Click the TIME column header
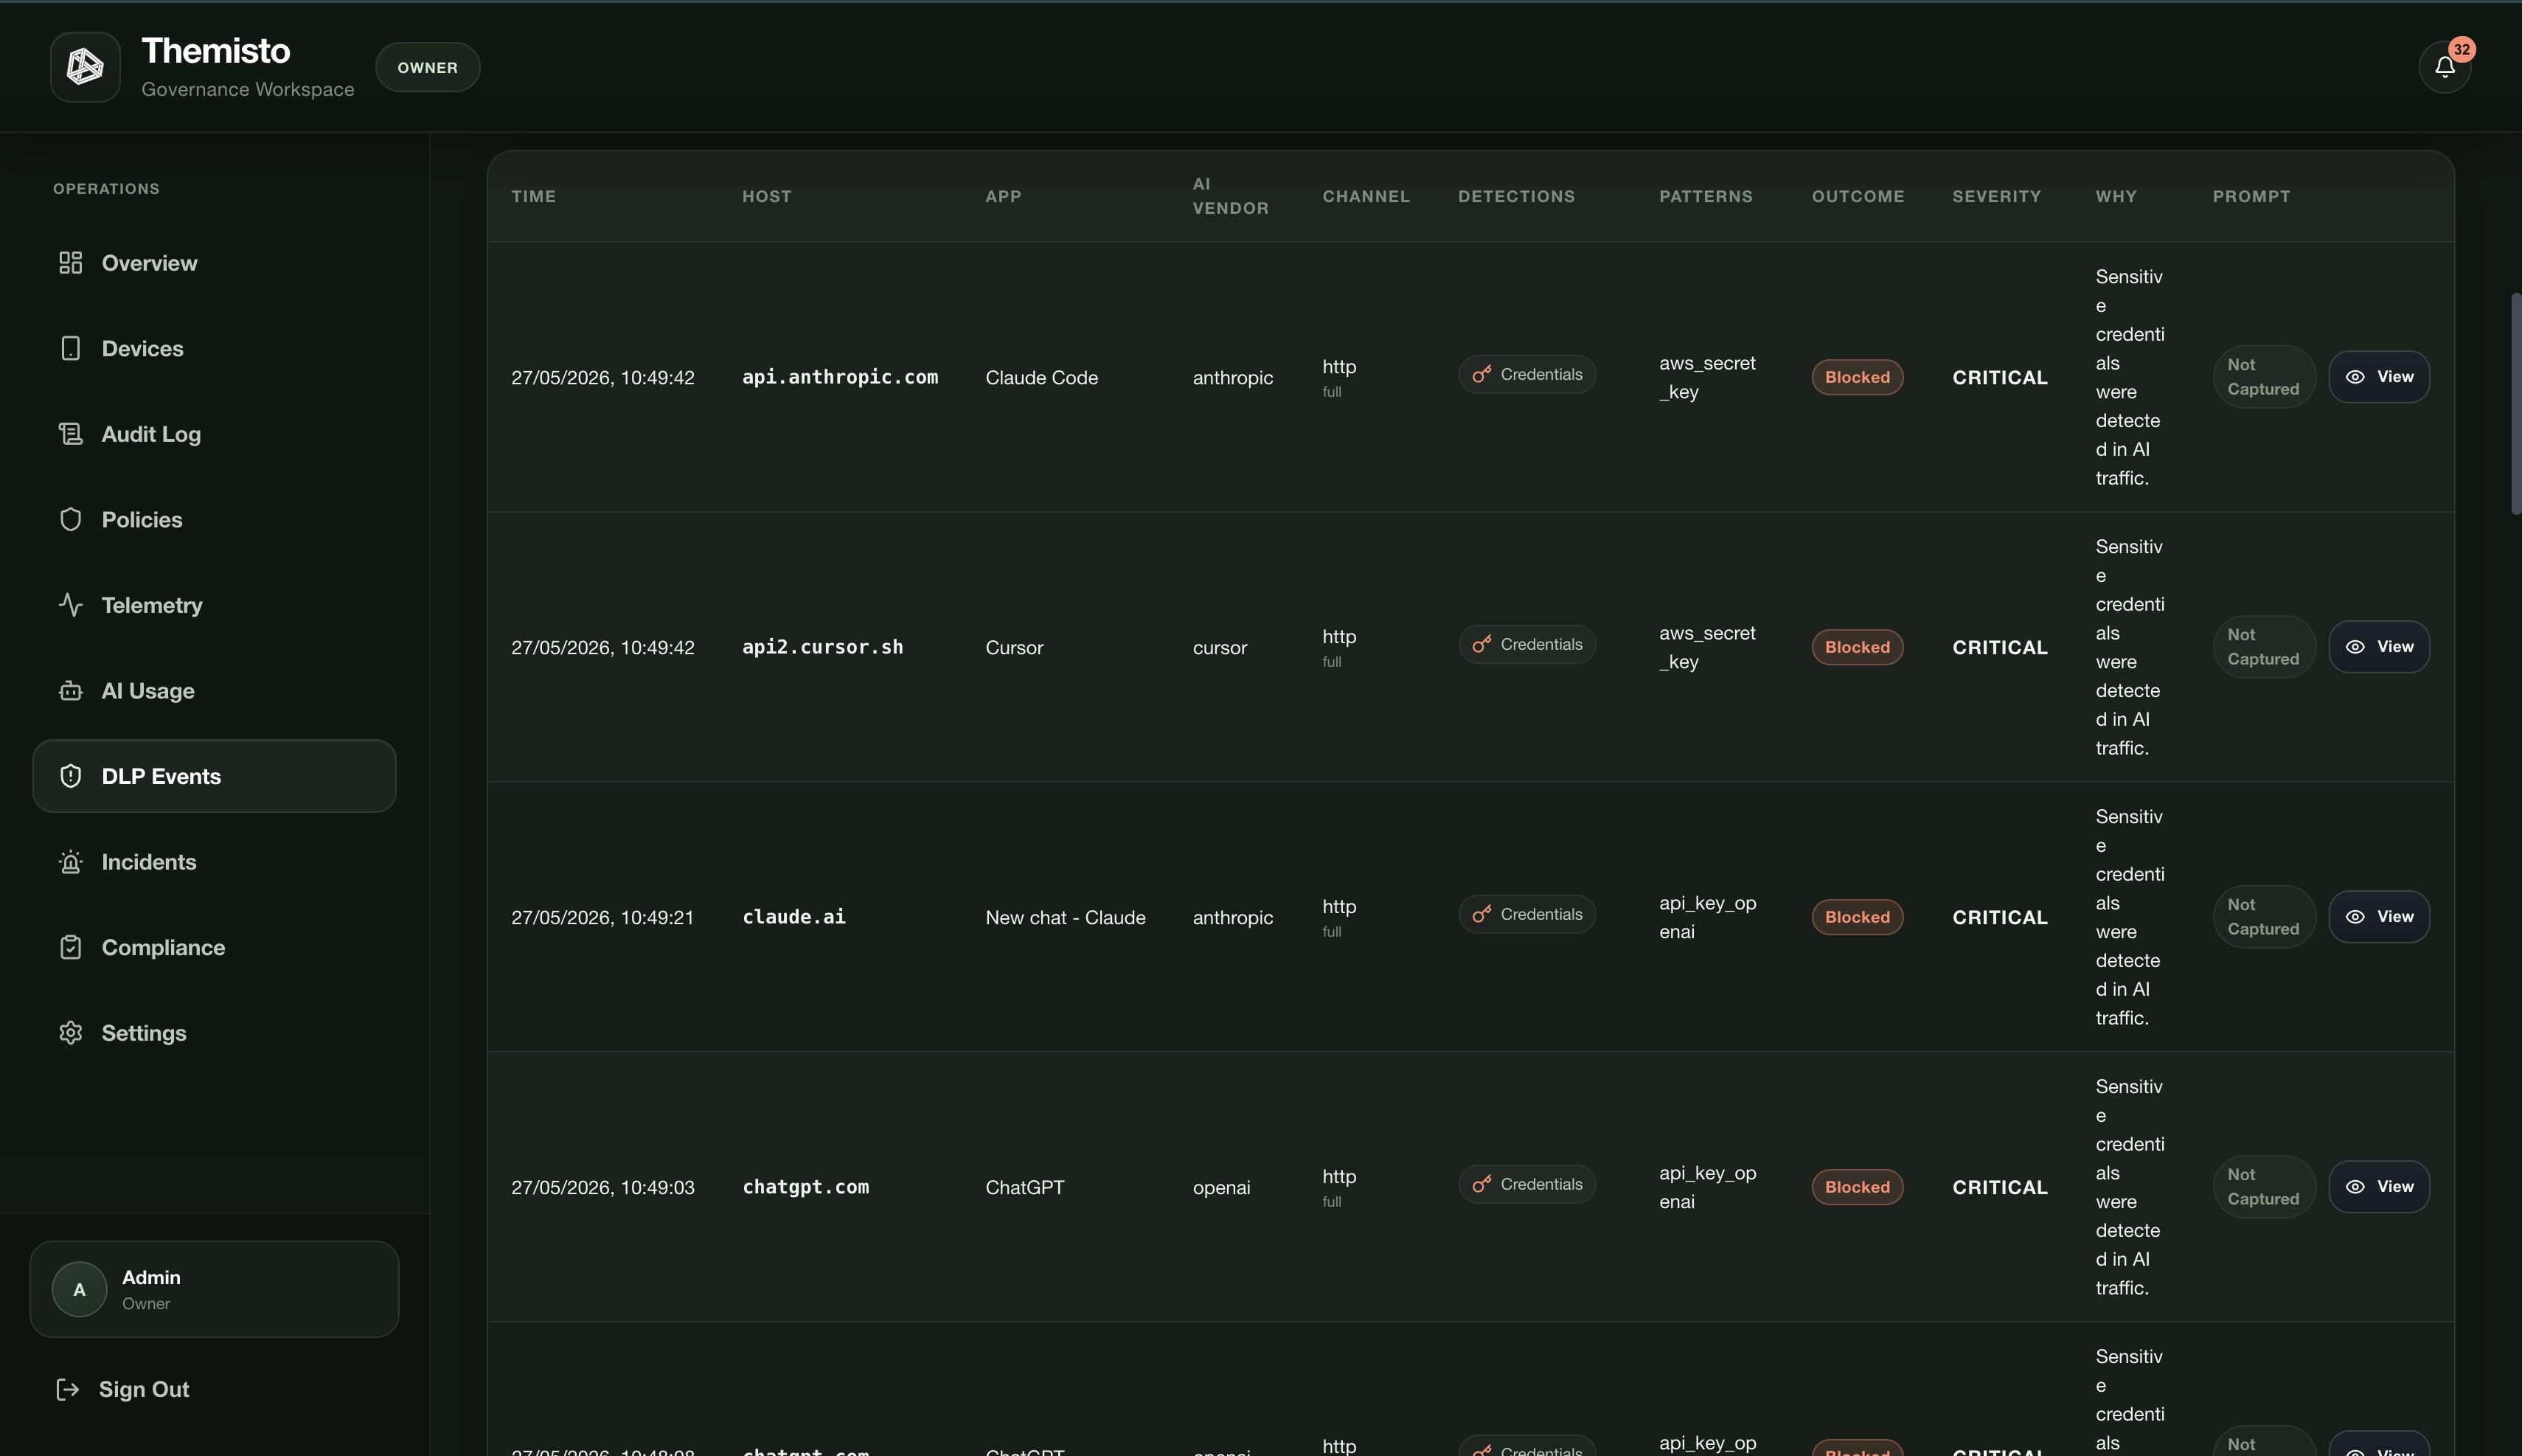 tap(534, 196)
